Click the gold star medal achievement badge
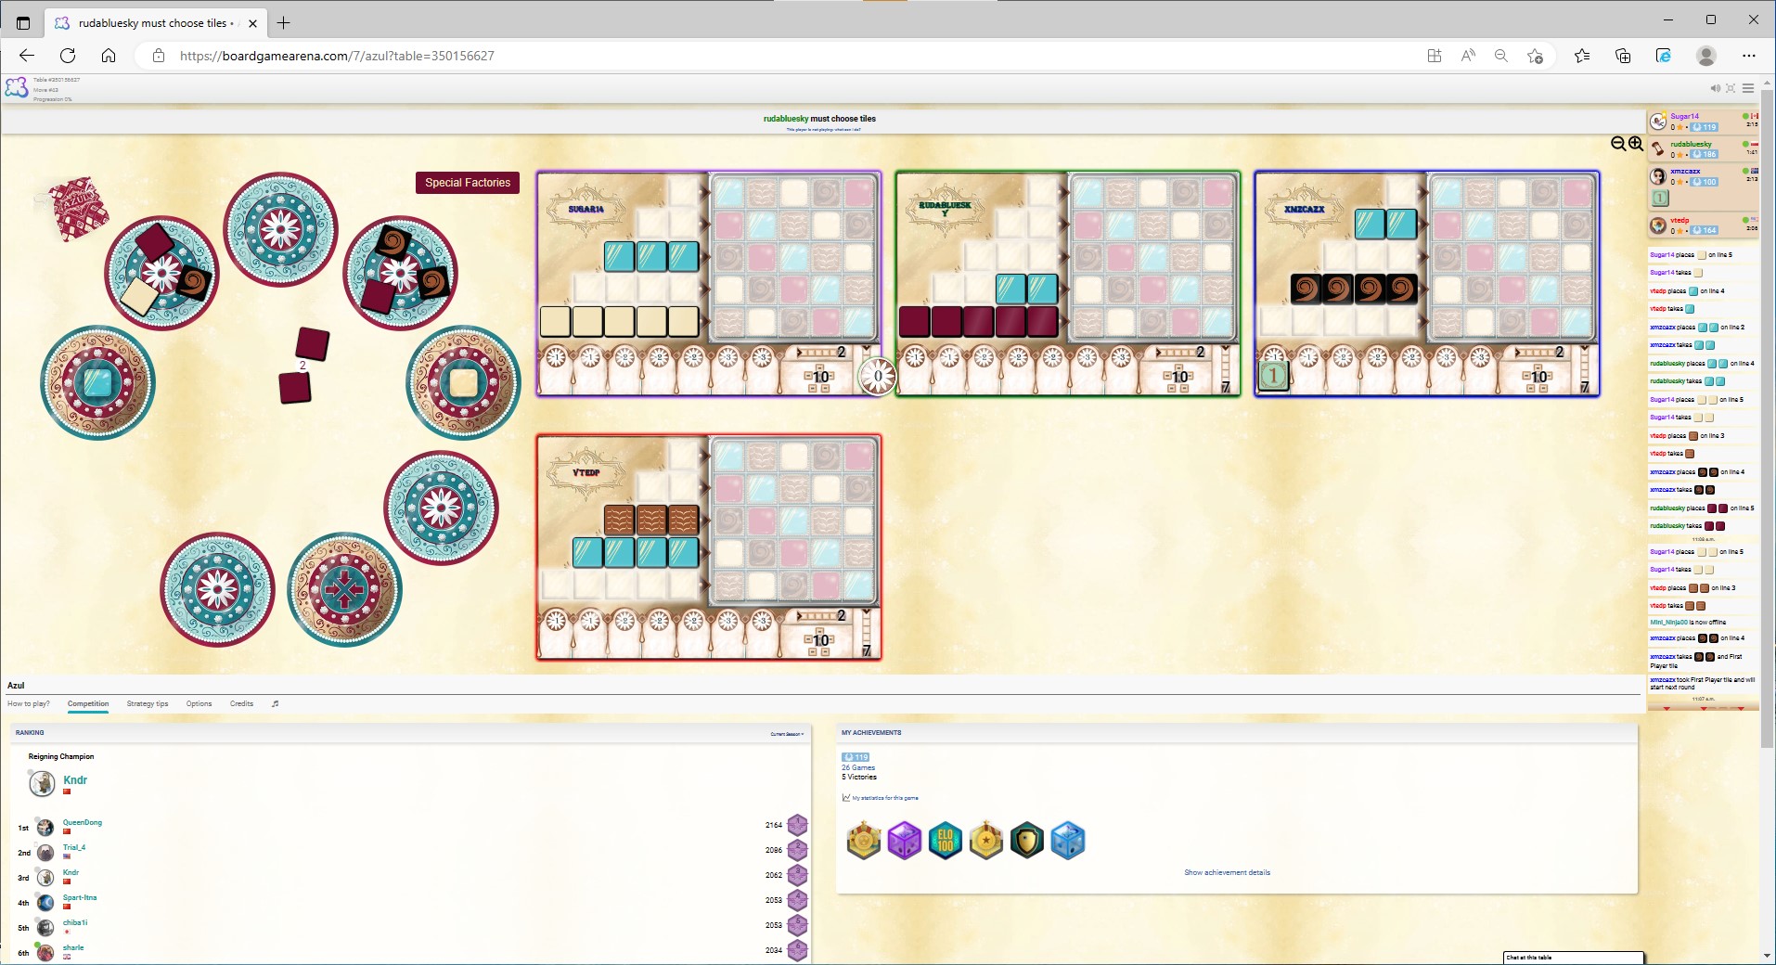This screenshot has height=965, width=1776. [985, 841]
